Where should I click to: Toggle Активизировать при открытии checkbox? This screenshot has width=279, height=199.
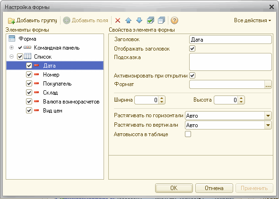tap(192, 76)
